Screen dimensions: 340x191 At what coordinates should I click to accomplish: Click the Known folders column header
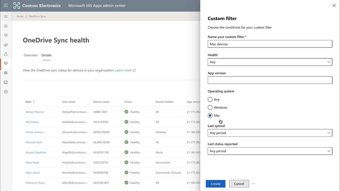coord(165,102)
